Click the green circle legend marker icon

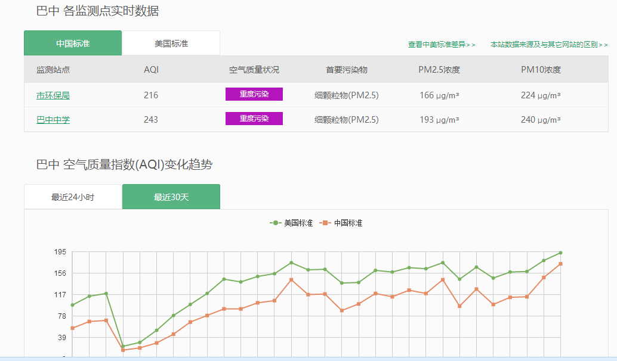tap(275, 223)
